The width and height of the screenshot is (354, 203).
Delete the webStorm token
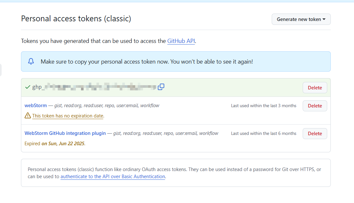click(x=315, y=106)
